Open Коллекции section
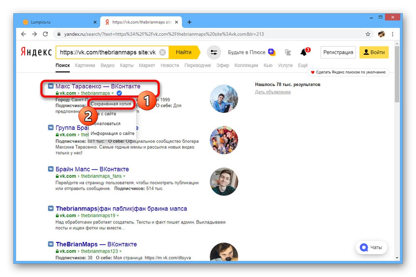 (246, 66)
